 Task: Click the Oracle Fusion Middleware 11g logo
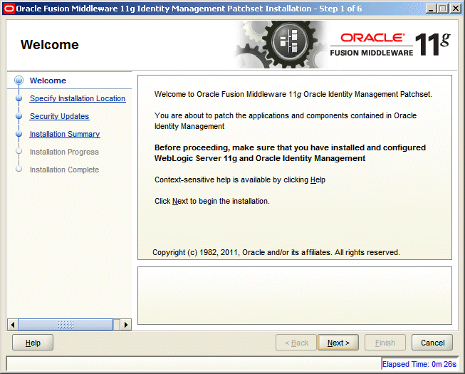(390, 44)
